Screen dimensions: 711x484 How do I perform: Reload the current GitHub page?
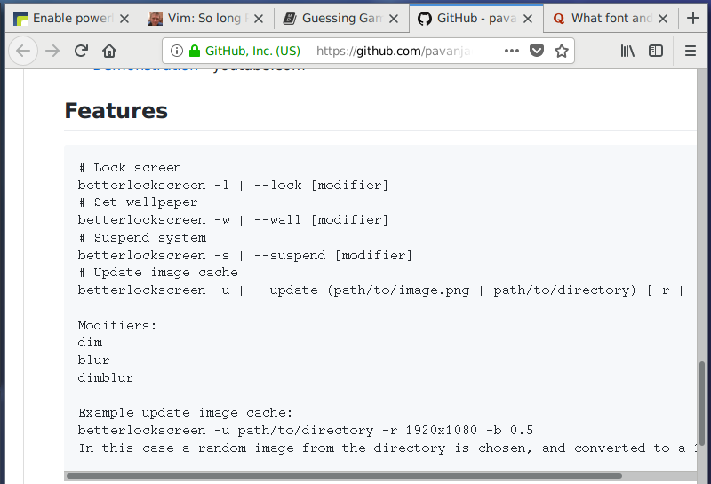pos(81,51)
